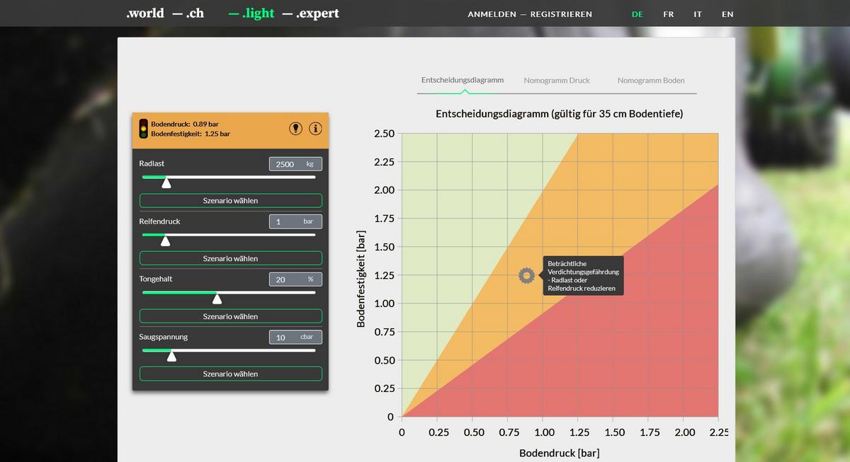Click the Anmelden link
The width and height of the screenshot is (850, 462).
coord(492,14)
